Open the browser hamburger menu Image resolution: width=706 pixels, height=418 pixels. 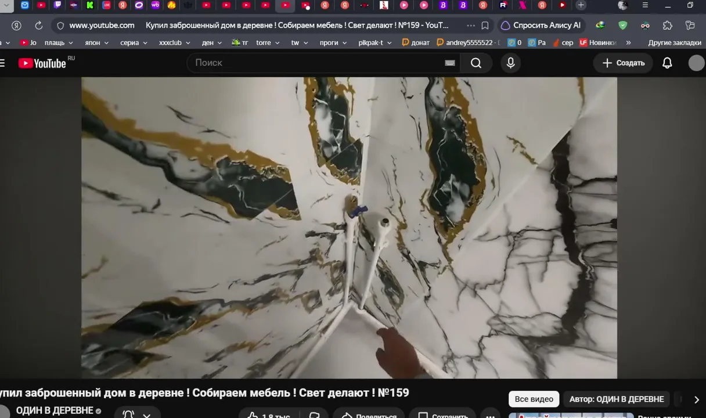[x=645, y=5]
